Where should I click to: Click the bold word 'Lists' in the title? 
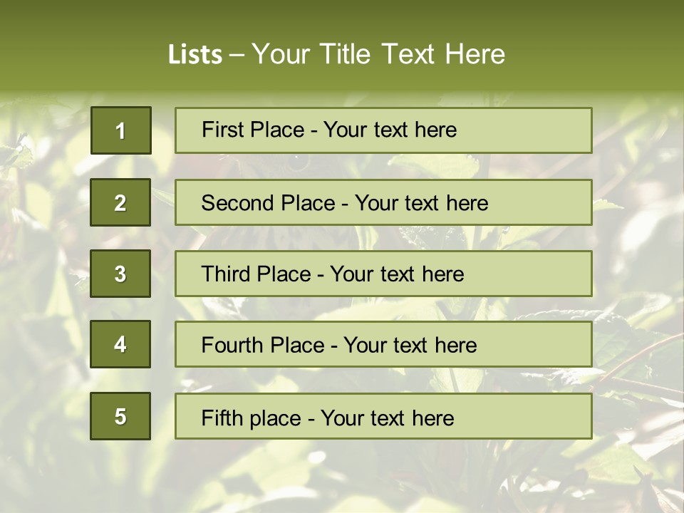point(195,54)
